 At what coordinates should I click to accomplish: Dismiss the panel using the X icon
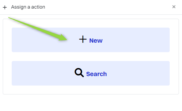pos(174,7)
